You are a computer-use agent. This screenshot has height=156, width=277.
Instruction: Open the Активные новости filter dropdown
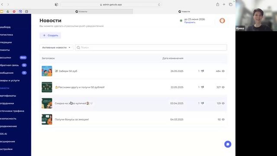(56, 48)
